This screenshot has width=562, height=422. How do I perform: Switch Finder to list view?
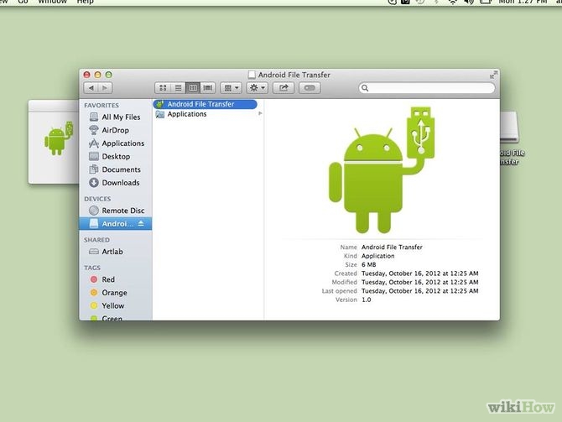click(178, 88)
